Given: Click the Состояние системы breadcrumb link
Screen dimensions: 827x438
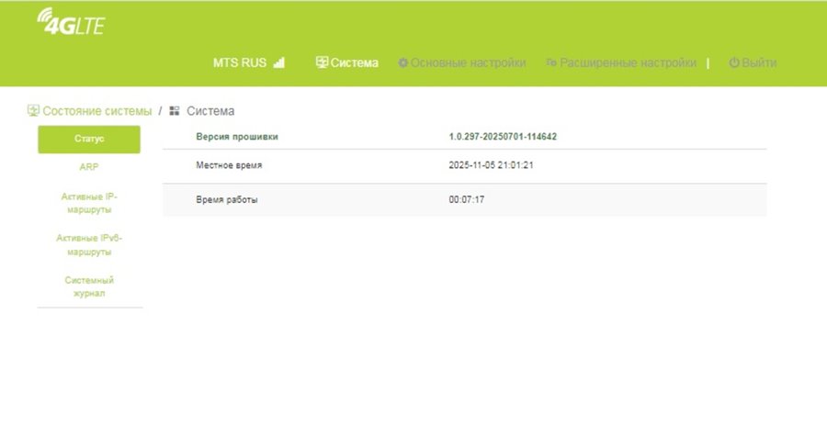Looking at the screenshot, I should tap(96, 111).
